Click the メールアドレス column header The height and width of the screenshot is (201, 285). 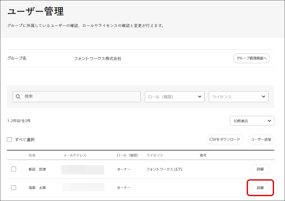[75, 155]
